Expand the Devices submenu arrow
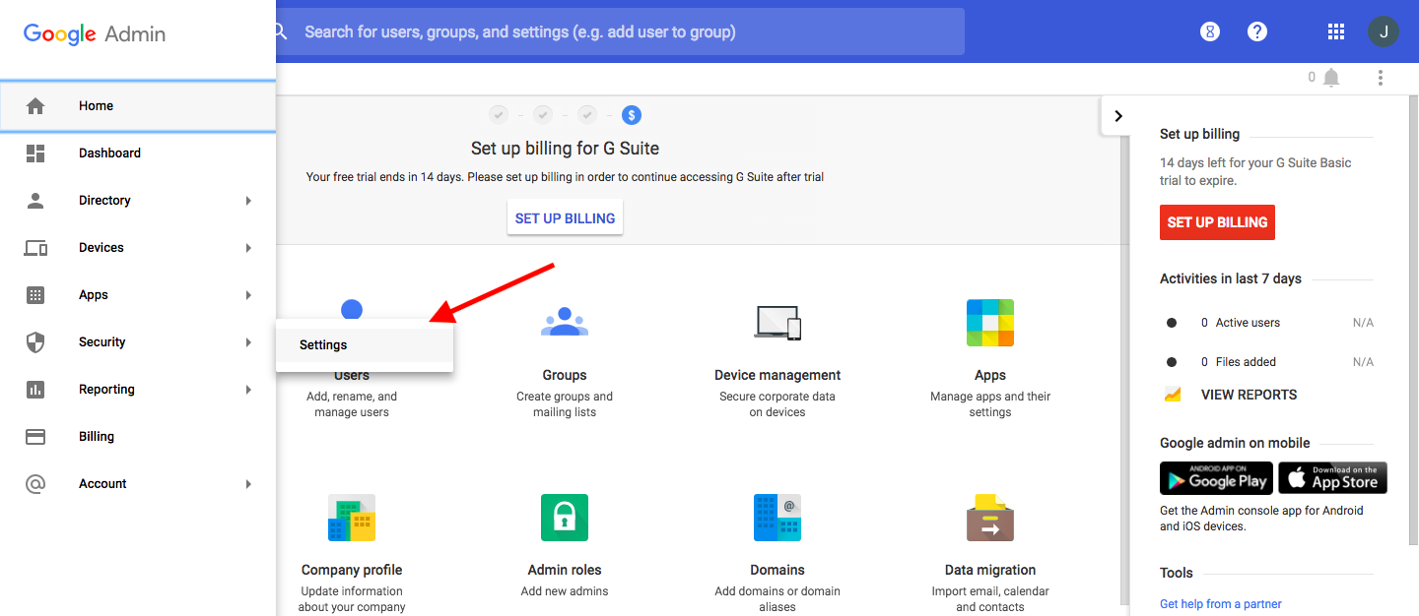 248,248
